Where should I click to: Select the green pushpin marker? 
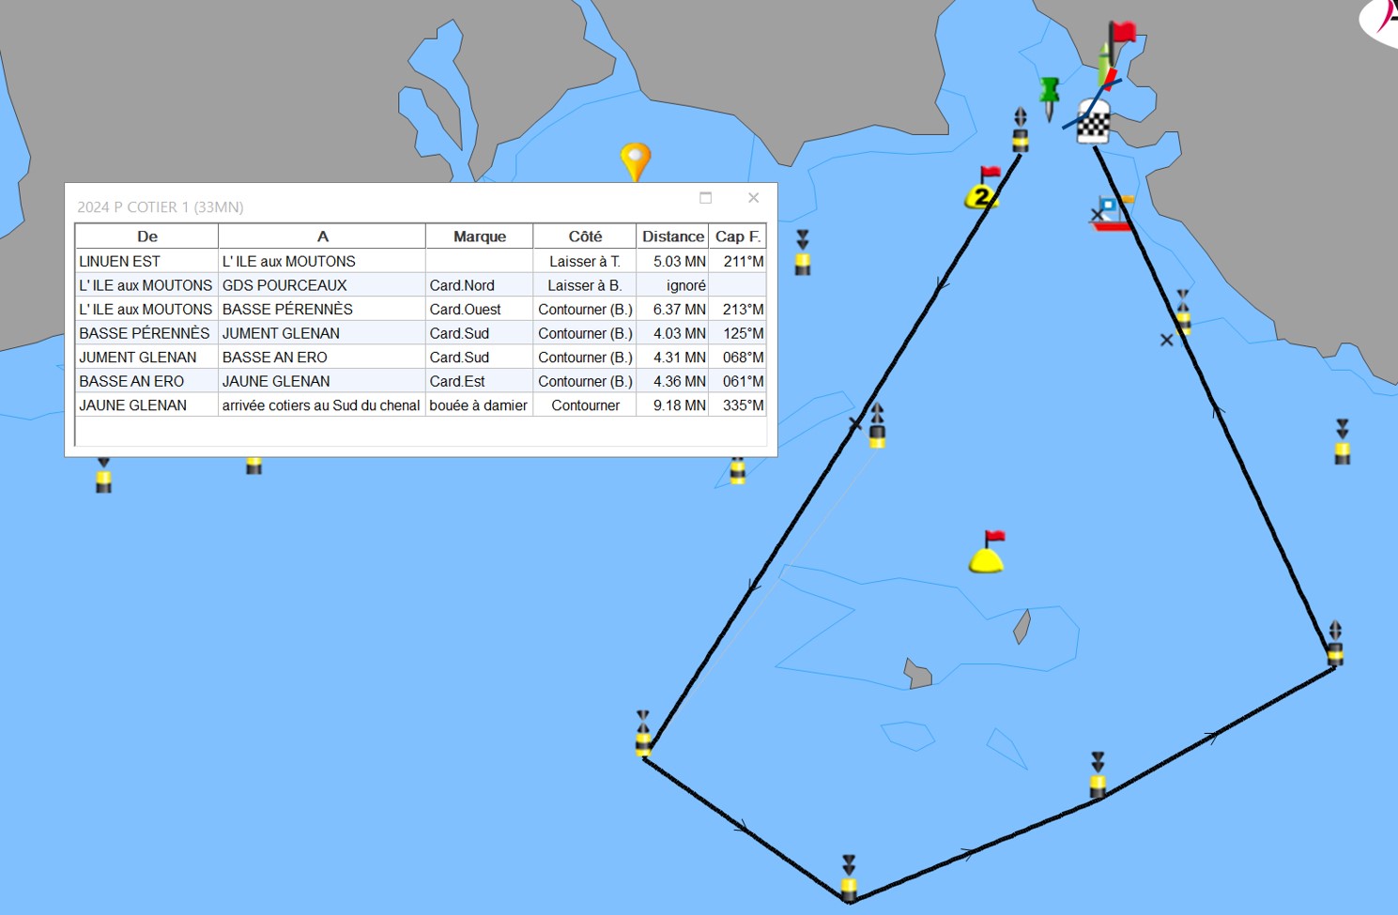click(x=1050, y=95)
